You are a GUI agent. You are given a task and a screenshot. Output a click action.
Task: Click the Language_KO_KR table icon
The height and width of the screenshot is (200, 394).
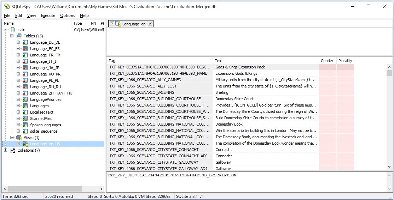pos(25,74)
